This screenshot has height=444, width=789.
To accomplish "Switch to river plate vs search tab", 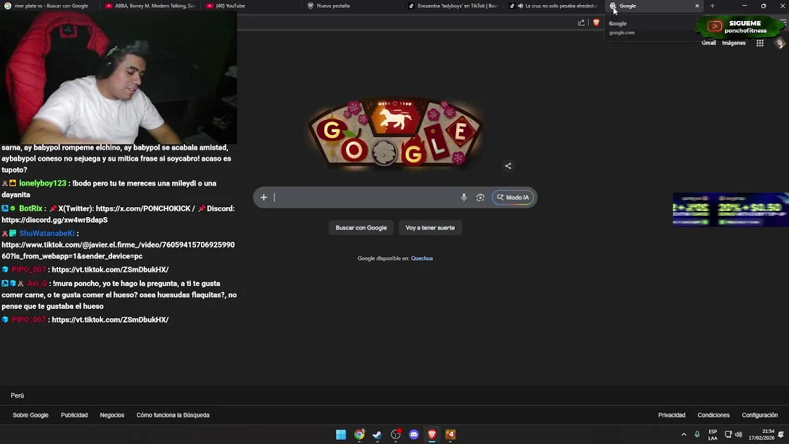I will point(51,6).
